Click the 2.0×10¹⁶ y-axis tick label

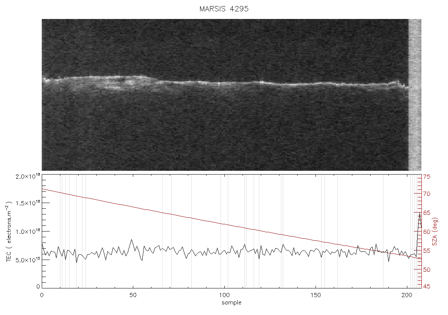[x=28, y=176]
